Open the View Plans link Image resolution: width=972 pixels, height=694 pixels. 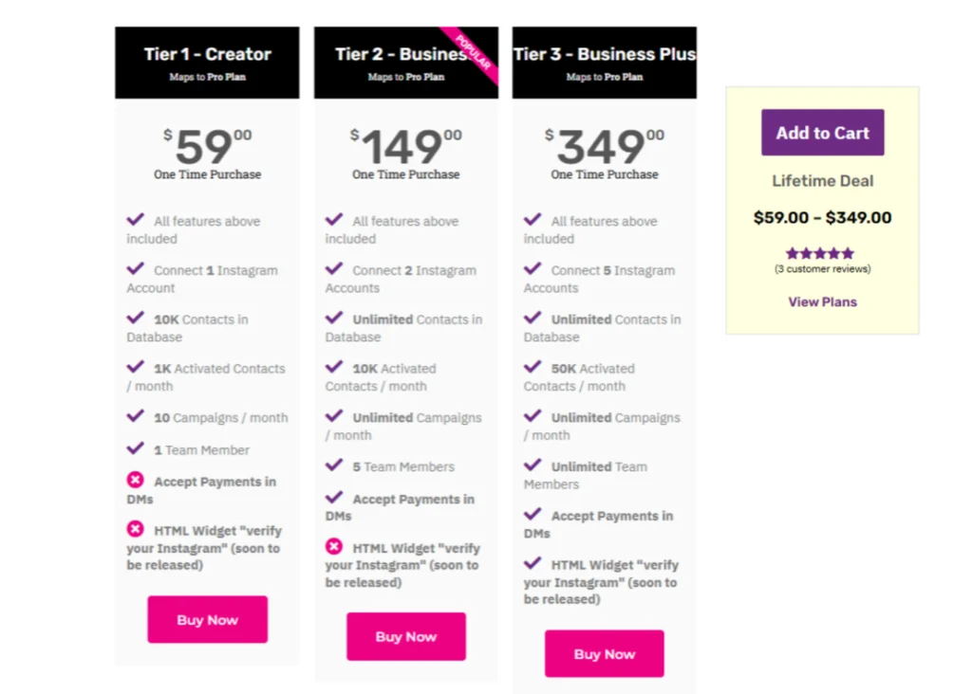coord(822,302)
